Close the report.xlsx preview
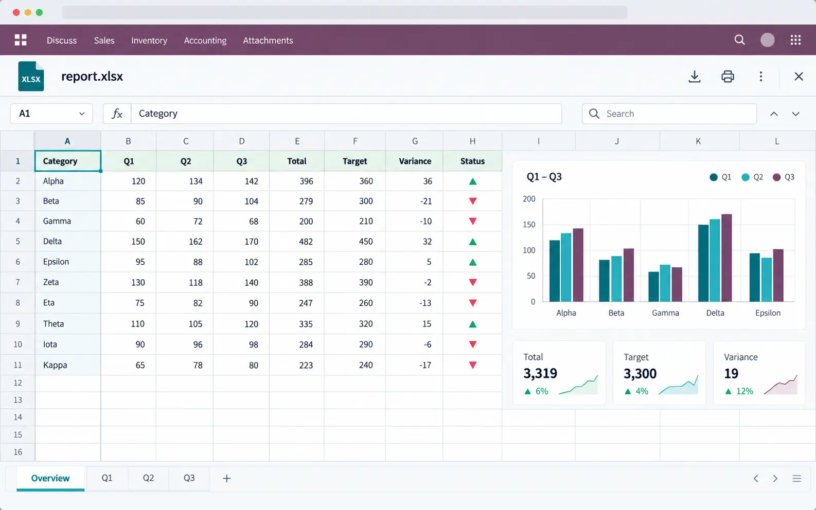Viewport: 816px width, 510px height. point(799,77)
